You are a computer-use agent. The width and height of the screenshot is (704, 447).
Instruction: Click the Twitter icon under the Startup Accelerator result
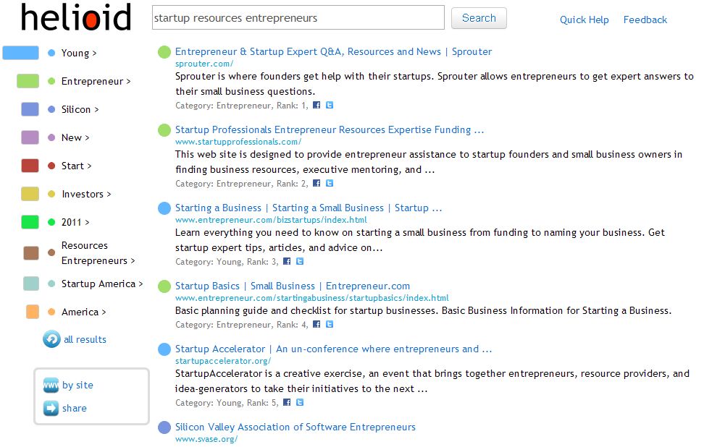pyautogui.click(x=300, y=403)
